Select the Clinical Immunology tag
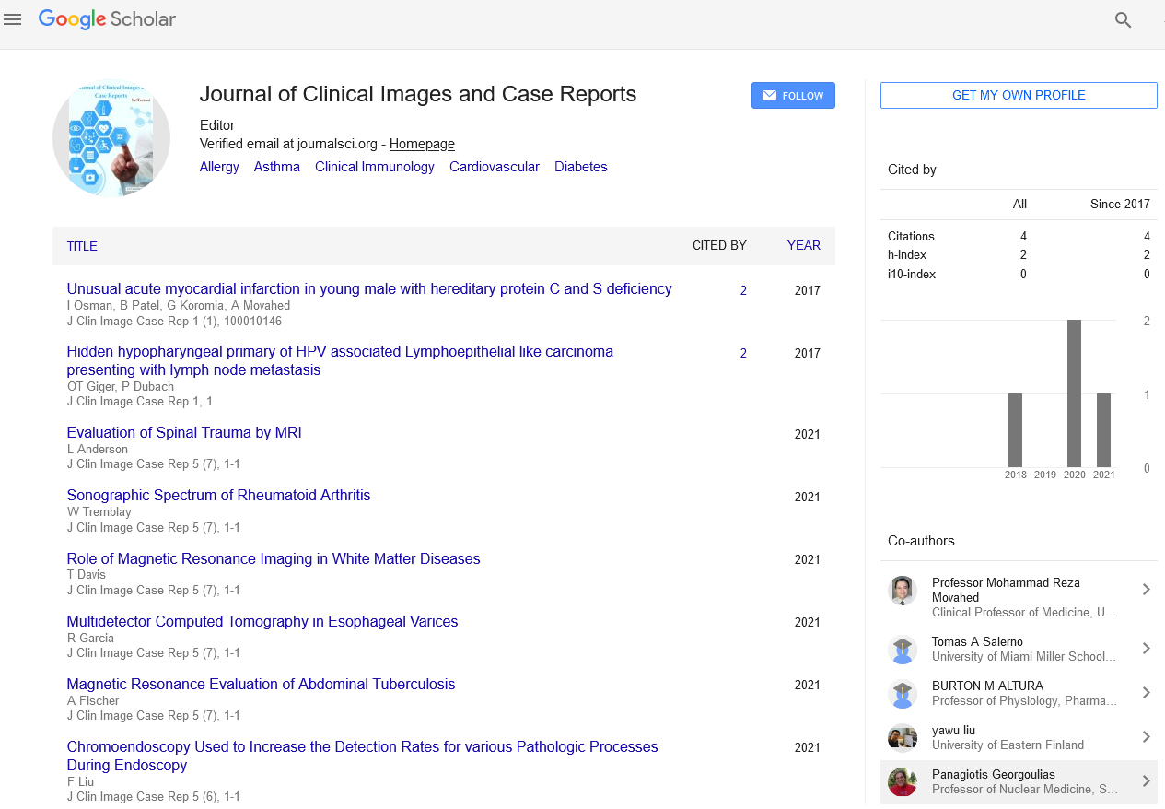The width and height of the screenshot is (1165, 809). coord(375,167)
